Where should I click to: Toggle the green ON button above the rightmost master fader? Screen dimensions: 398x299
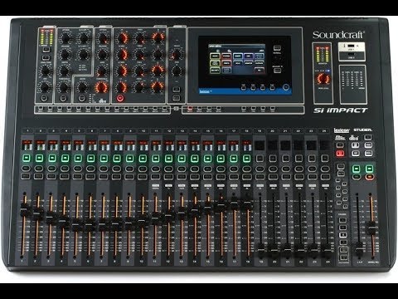369,169
